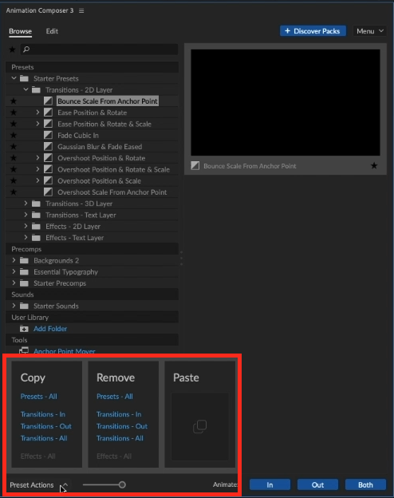
Task: Select the Overshoot Position & Rotate & Scale preset icon
Action: point(49,169)
